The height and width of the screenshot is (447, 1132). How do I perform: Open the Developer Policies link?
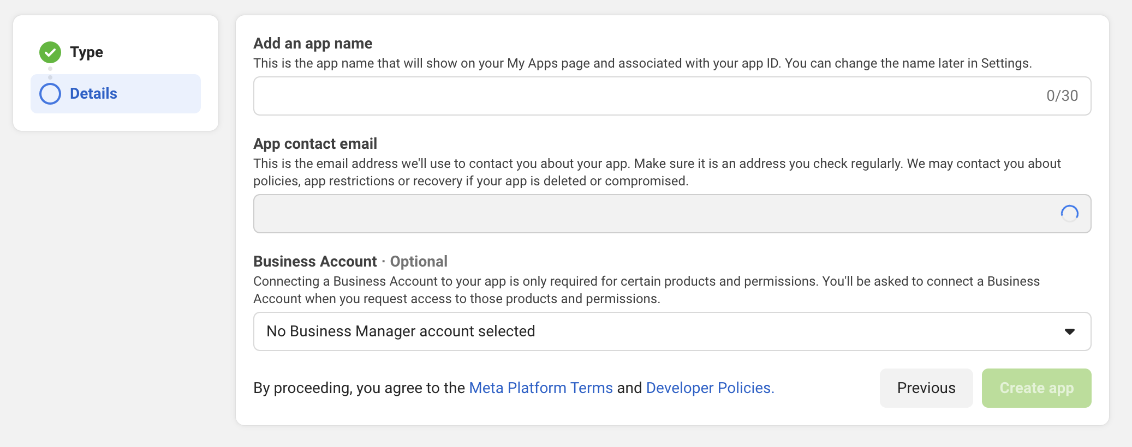(x=710, y=388)
